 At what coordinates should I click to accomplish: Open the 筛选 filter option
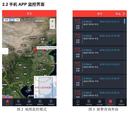118,14
